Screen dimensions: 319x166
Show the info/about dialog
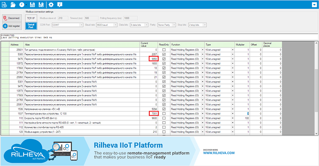[x=60, y=5]
